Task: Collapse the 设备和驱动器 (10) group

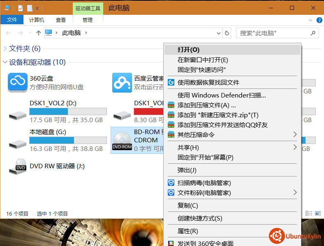Action: pos(5,62)
